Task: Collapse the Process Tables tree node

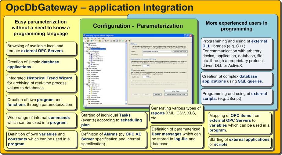Action: 87,53
